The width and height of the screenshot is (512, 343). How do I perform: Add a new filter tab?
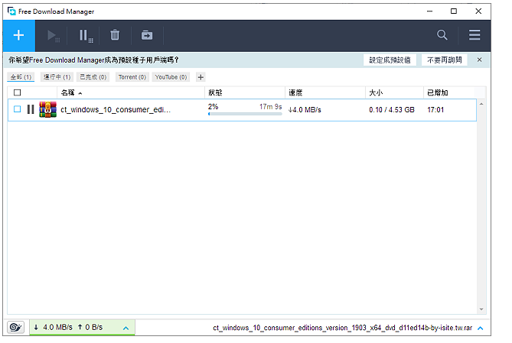pos(201,77)
